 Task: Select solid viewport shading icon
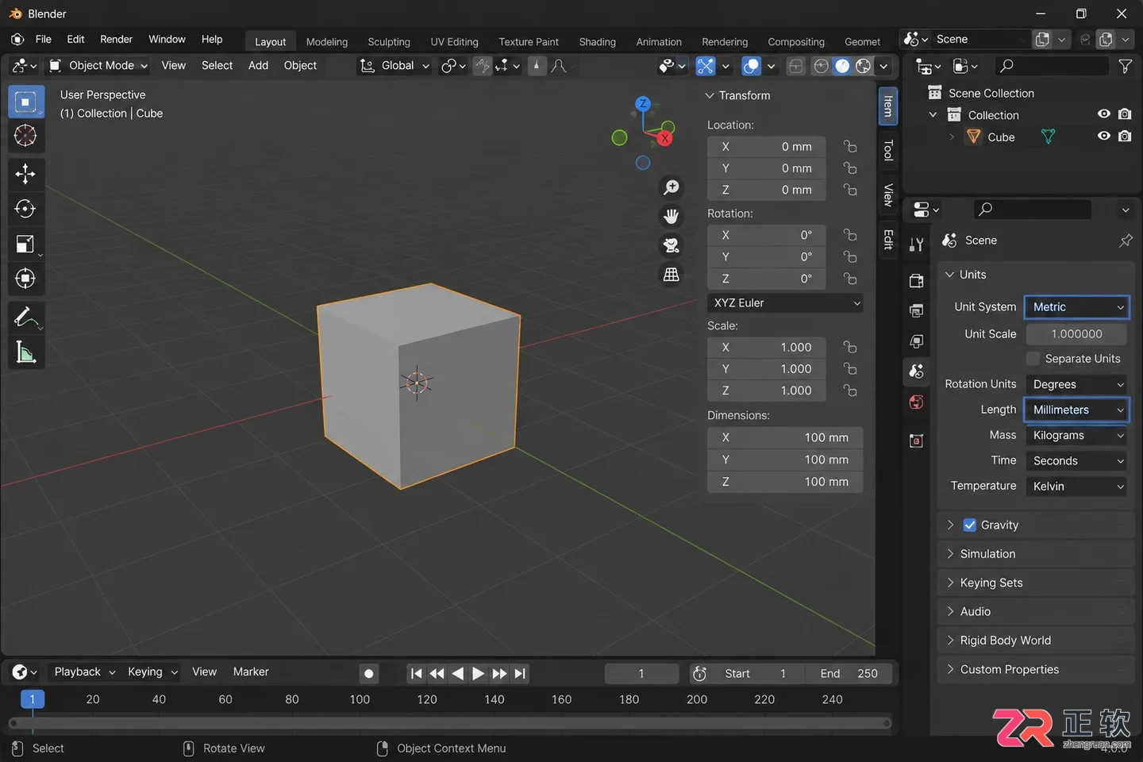[842, 66]
